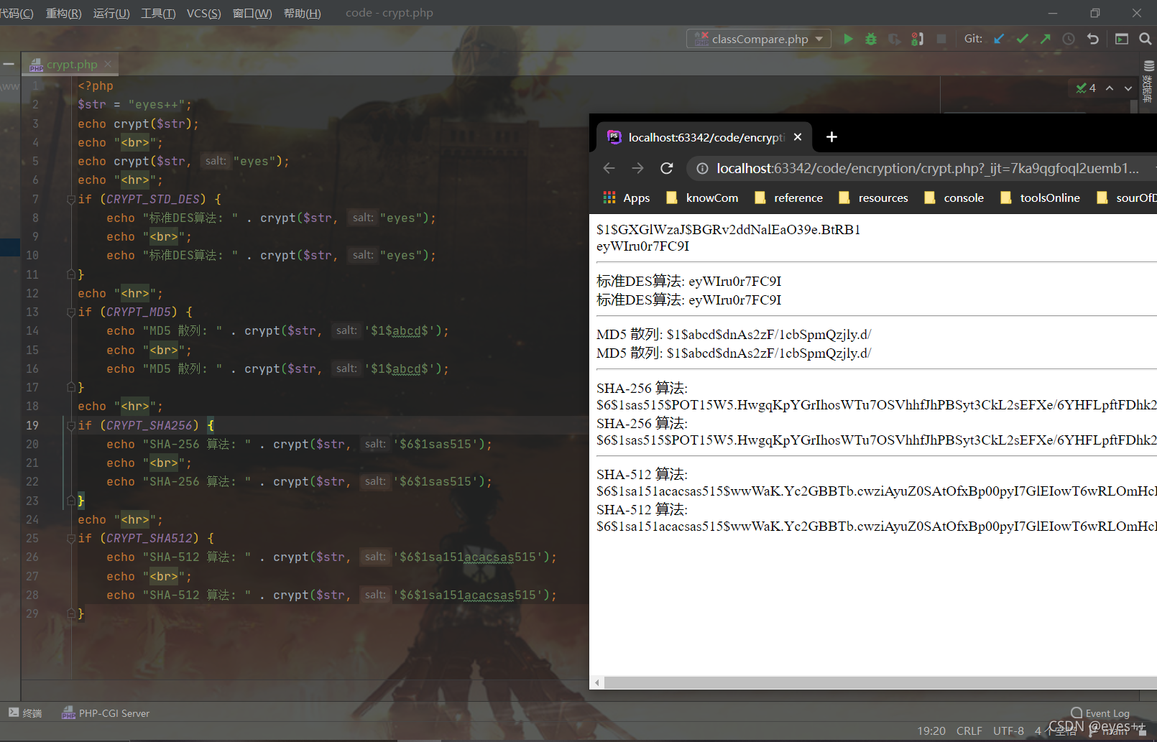Click the browser's horizontal scrollbar track
Image resolution: width=1157 pixels, height=742 pixels.
(x=880, y=682)
